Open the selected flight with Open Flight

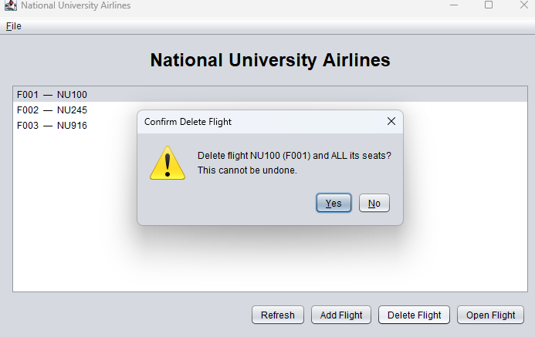point(490,315)
